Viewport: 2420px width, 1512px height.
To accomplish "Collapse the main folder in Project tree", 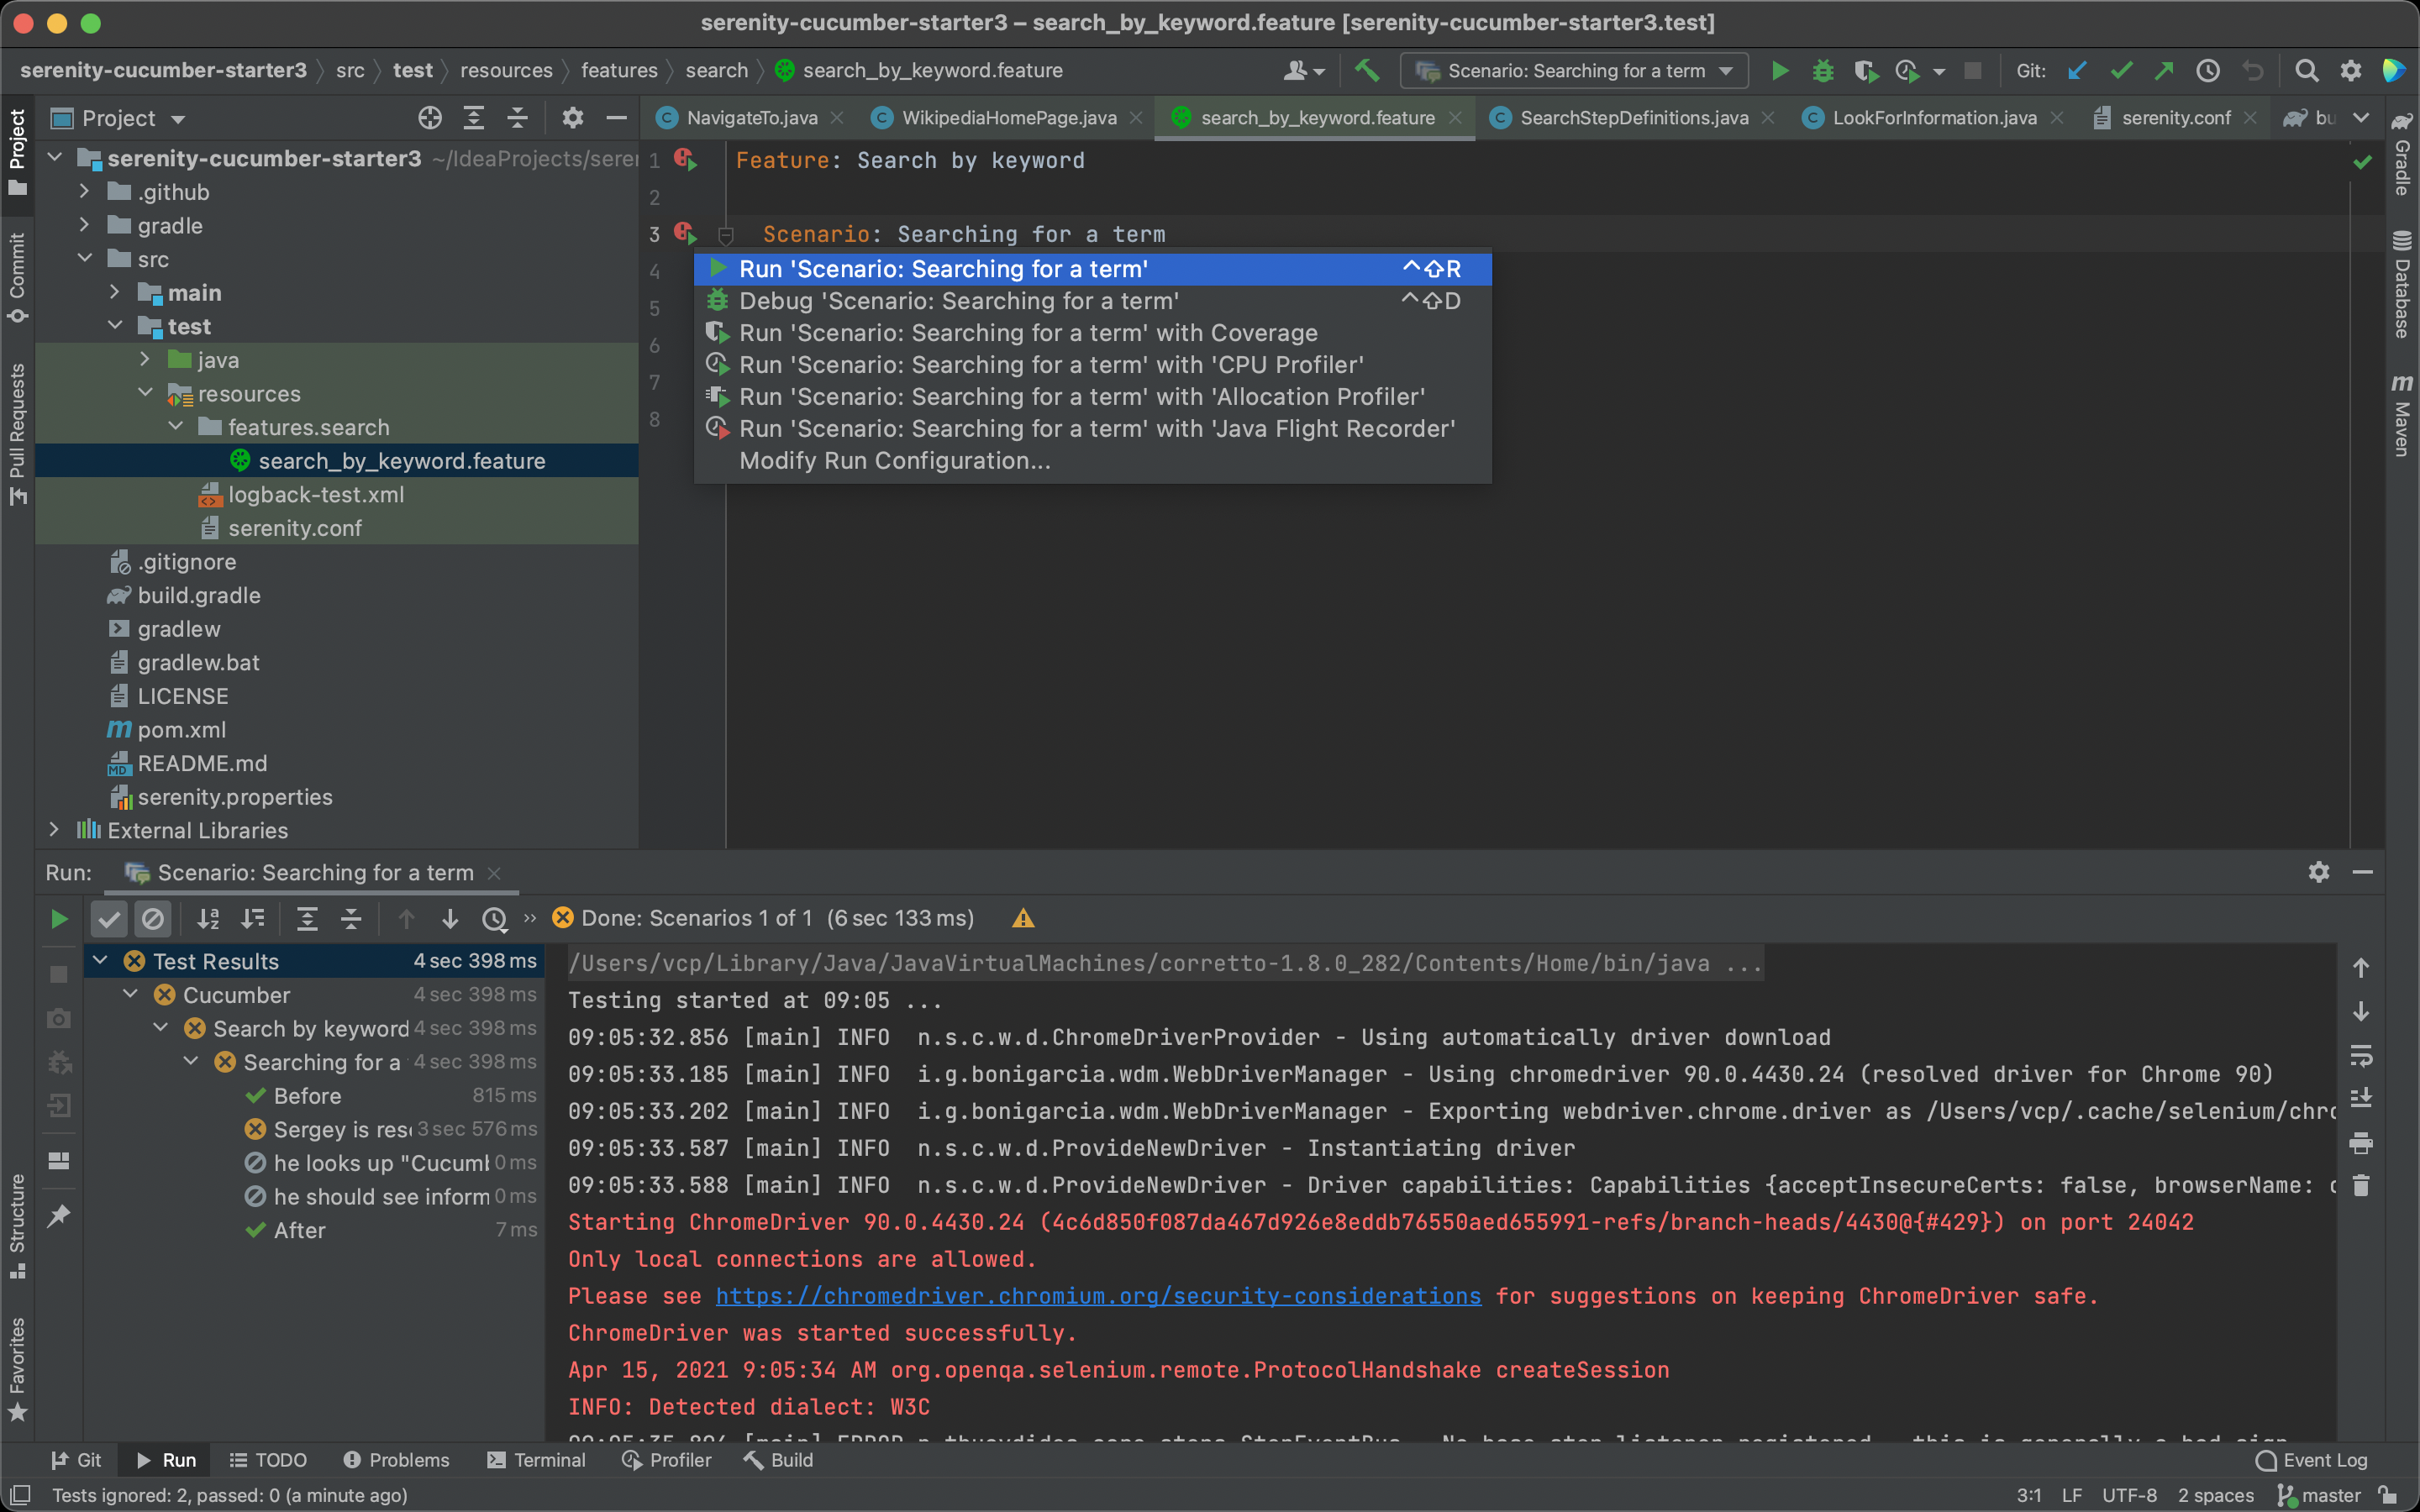I will pyautogui.click(x=115, y=292).
